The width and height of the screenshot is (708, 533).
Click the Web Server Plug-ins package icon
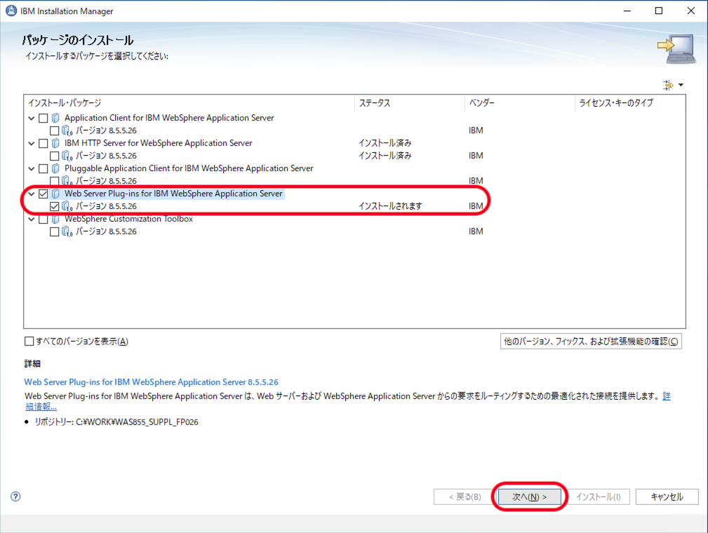pos(55,194)
